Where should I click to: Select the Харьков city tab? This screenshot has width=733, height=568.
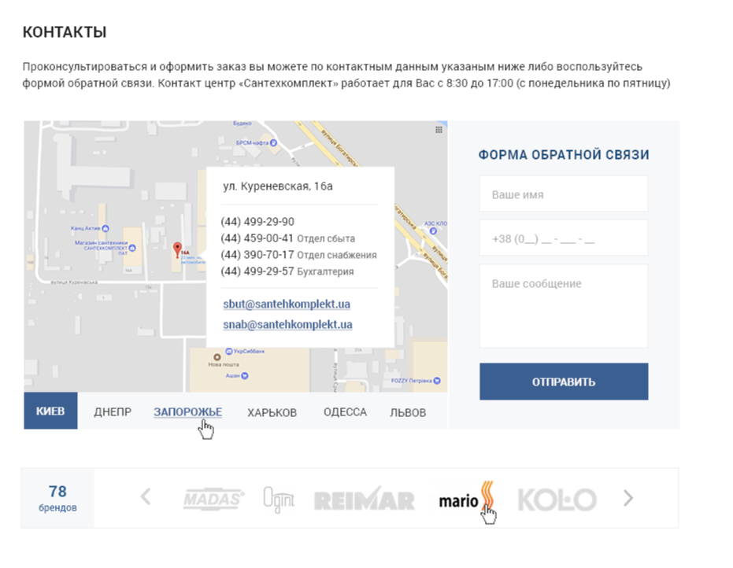coord(272,412)
